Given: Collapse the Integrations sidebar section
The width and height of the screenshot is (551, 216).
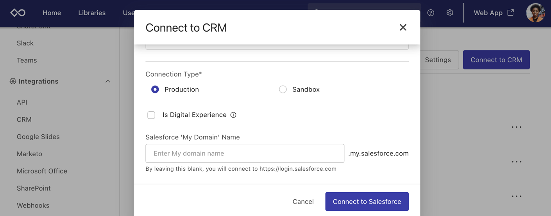Looking at the screenshot, I should (x=108, y=81).
